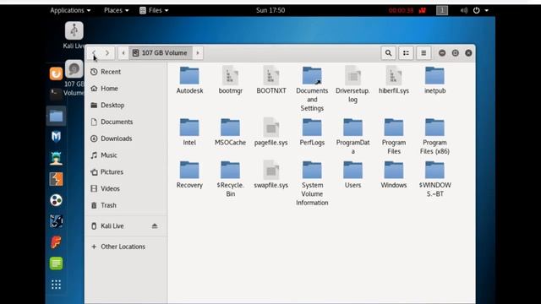Open the Program Files (x86) folder
The image size is (541, 304).
(x=434, y=136)
